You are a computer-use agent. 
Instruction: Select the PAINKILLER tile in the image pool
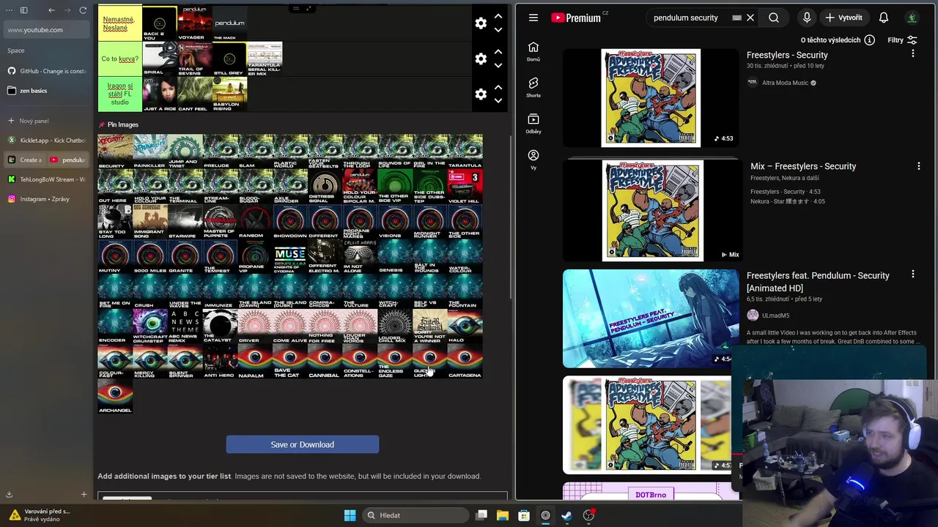pos(150,152)
